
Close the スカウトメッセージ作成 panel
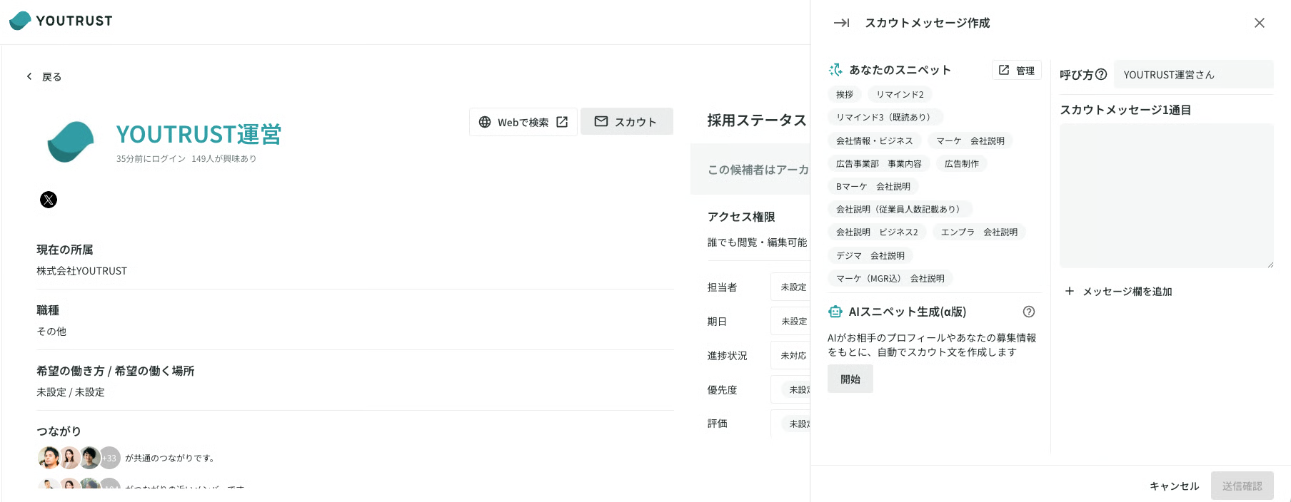[x=1260, y=23]
